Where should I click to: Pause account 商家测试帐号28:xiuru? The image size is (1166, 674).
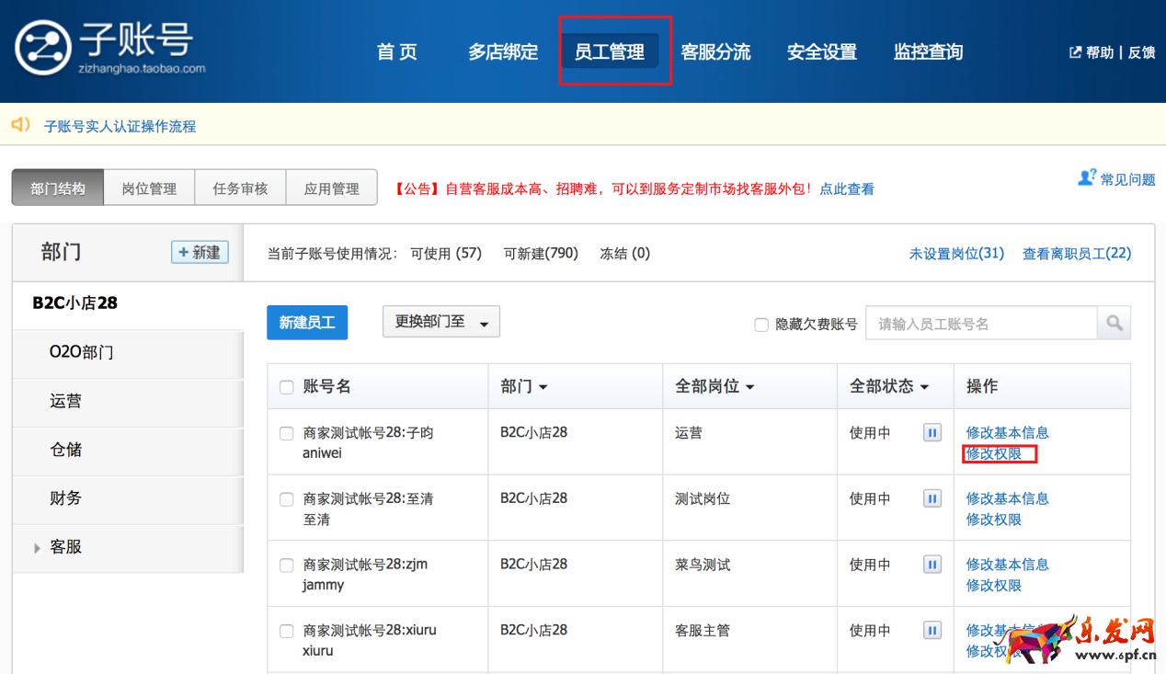[932, 630]
